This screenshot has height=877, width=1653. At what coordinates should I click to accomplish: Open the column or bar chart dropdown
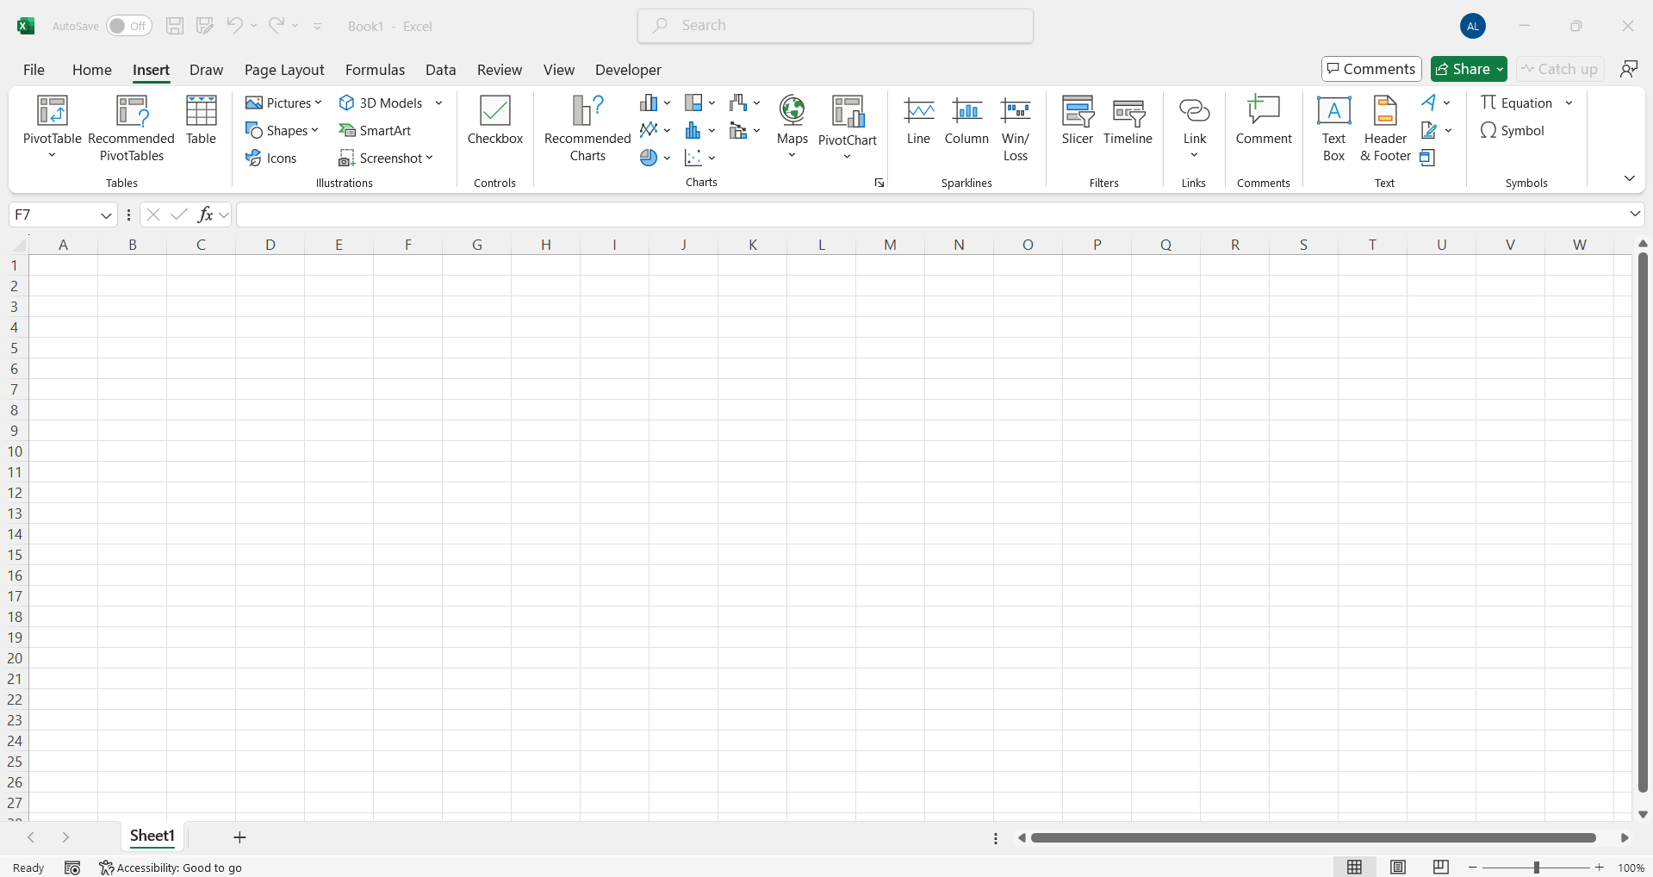[x=655, y=103]
